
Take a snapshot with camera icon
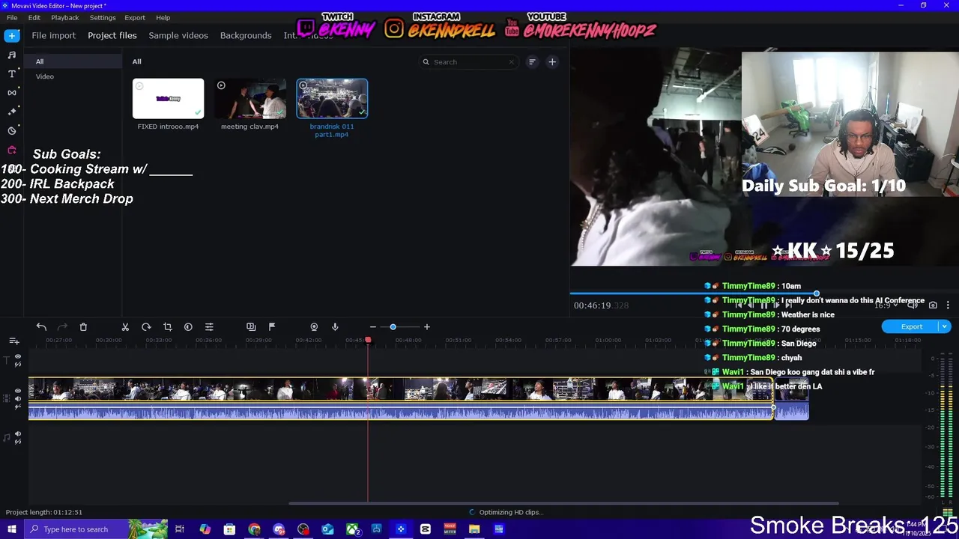[933, 305]
